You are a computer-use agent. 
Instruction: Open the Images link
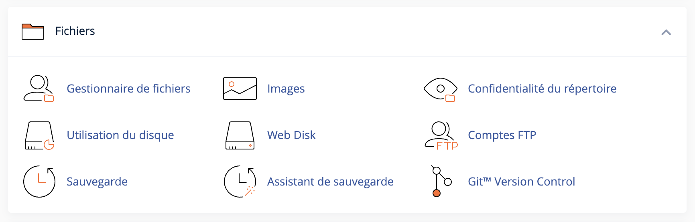point(286,89)
